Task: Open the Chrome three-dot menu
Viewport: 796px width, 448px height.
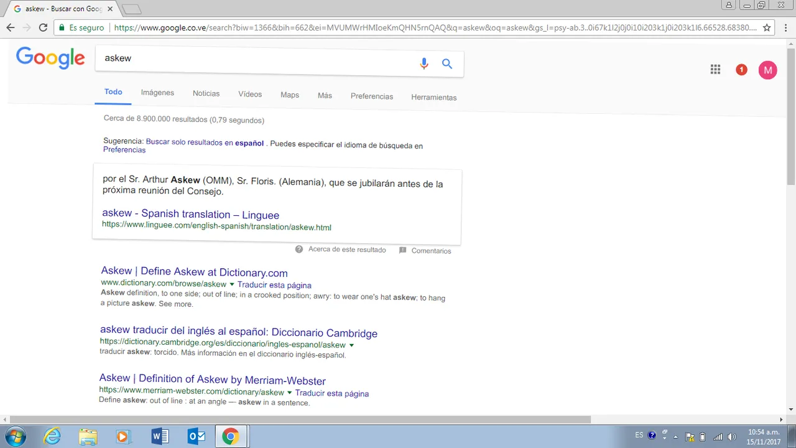Action: coord(786,27)
